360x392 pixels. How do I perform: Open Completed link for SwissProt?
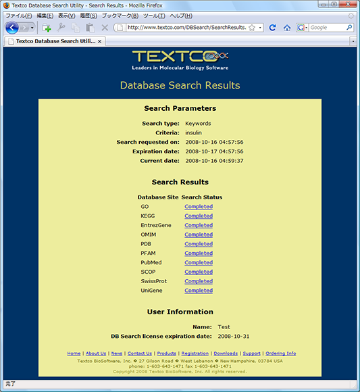pyautogui.click(x=199, y=281)
